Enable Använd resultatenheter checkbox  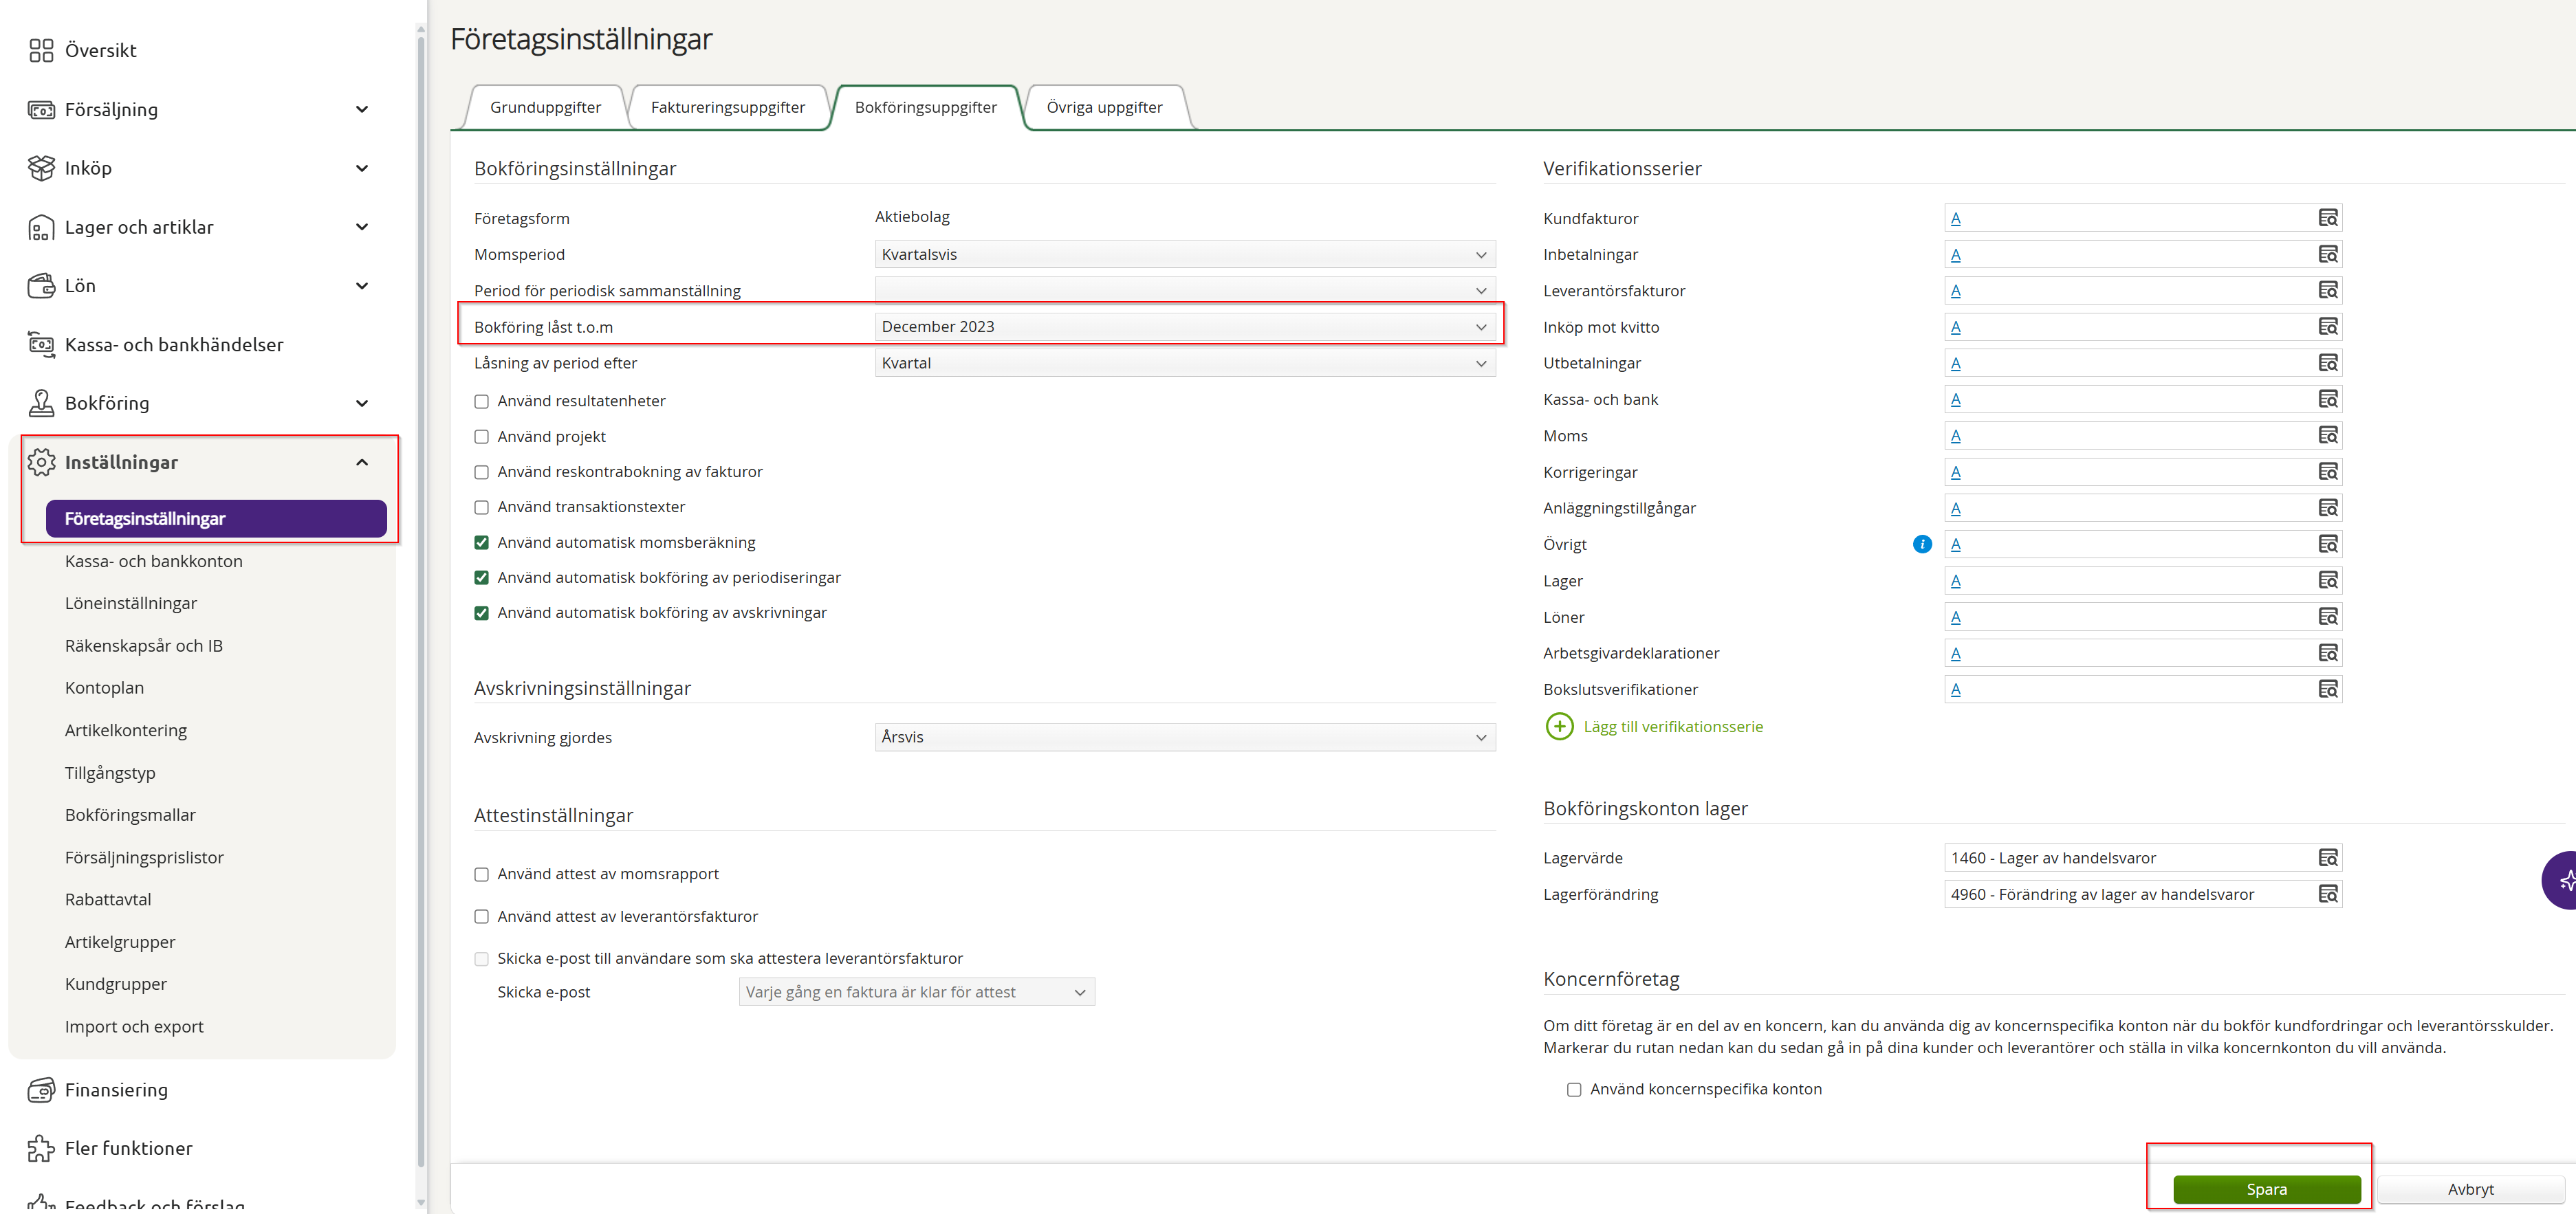coord(481,401)
